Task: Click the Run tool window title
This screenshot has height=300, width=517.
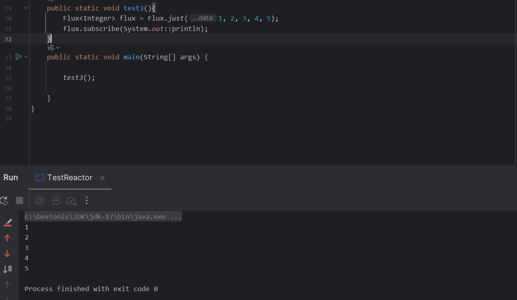Action: pyautogui.click(x=11, y=177)
